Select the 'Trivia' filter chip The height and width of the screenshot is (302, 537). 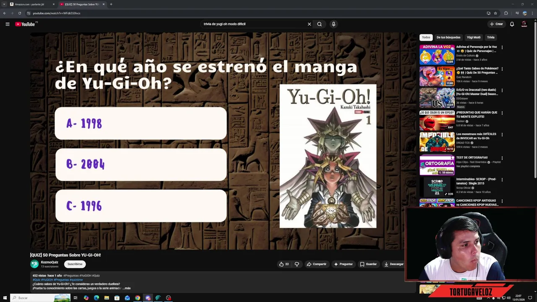tap(490, 37)
